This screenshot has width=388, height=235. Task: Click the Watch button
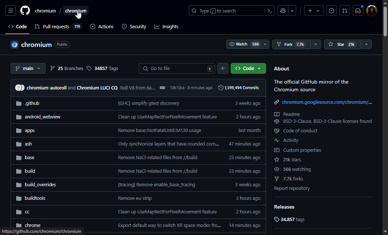tap(244, 44)
